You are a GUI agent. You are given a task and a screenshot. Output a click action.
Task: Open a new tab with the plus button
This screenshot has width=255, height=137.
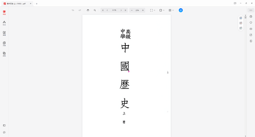pos(37,4)
